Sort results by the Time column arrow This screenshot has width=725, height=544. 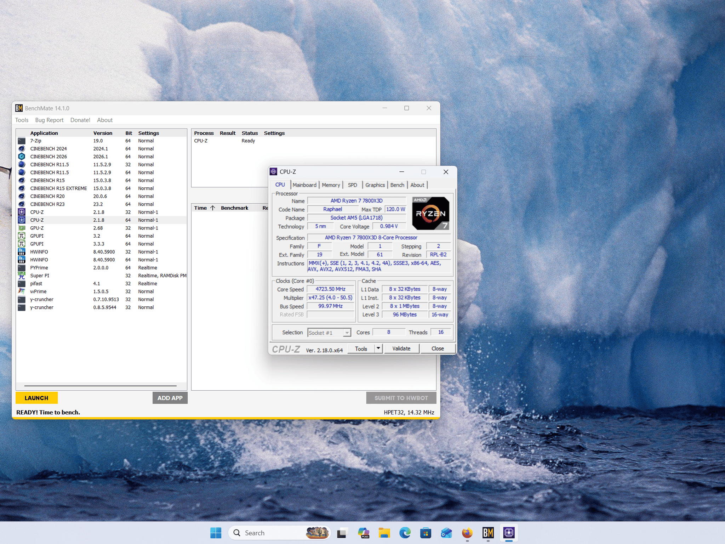point(212,208)
